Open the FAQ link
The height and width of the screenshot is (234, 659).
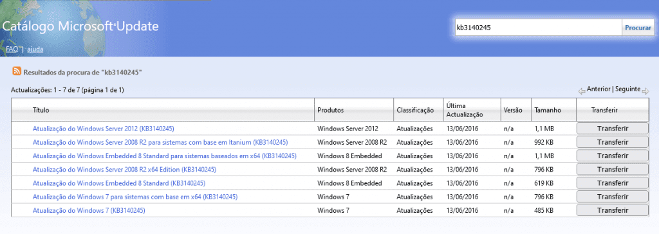click(x=12, y=49)
